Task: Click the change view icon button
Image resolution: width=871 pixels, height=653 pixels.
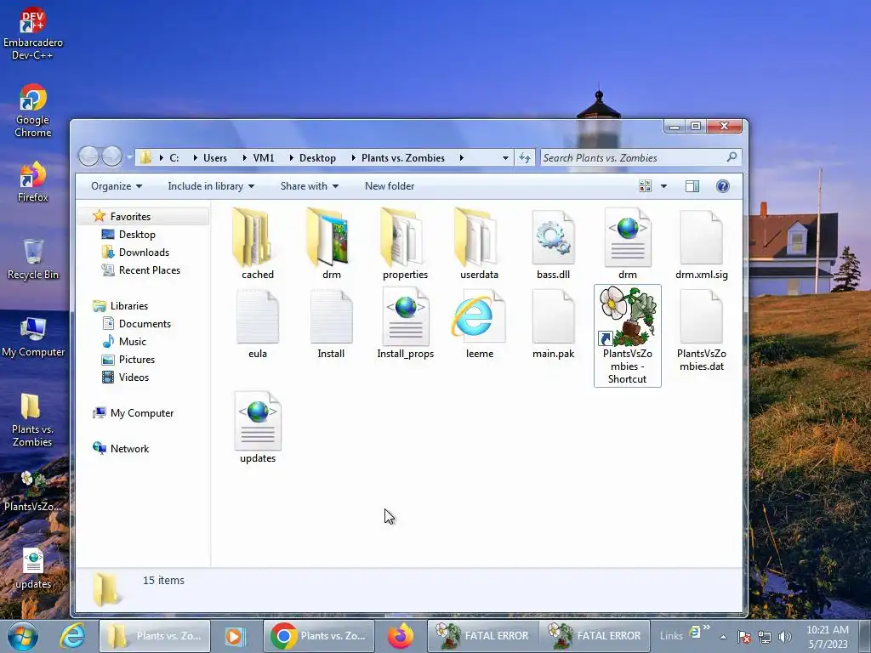Action: tap(645, 186)
